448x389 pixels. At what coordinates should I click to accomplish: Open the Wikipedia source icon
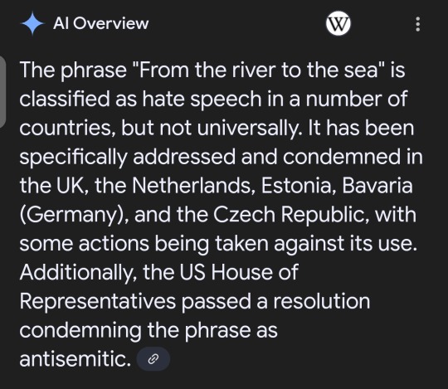pyautogui.click(x=338, y=23)
